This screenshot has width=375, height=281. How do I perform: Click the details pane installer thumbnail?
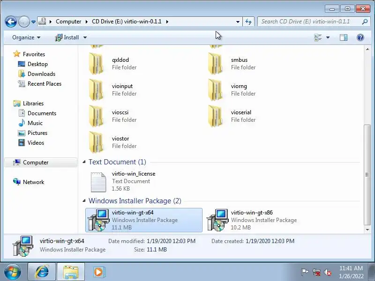[x=23, y=246]
